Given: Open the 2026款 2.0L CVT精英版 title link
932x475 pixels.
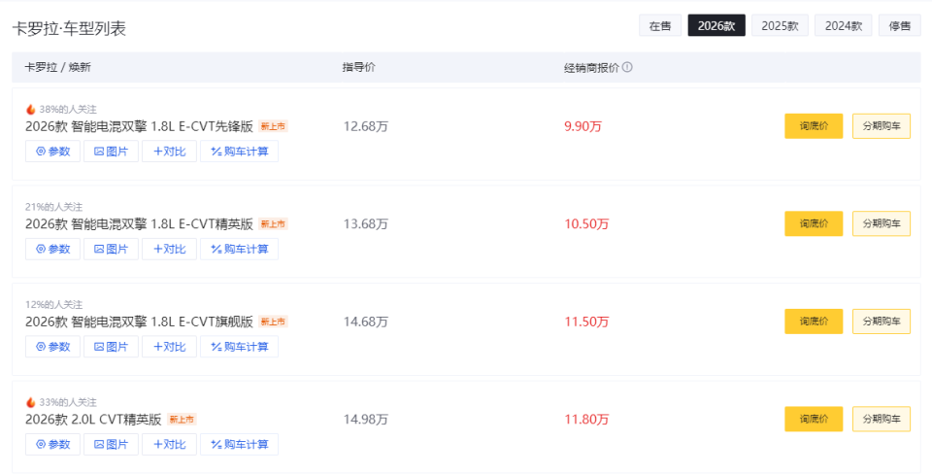Looking at the screenshot, I should point(93,419).
